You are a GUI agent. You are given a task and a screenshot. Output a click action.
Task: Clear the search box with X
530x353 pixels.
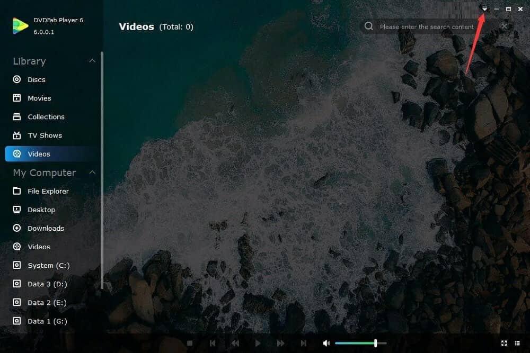505,26
